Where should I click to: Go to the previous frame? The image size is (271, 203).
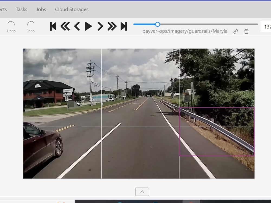[77, 26]
